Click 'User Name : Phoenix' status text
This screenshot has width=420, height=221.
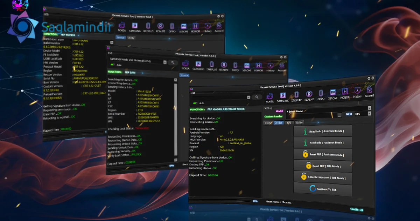pos(279,202)
